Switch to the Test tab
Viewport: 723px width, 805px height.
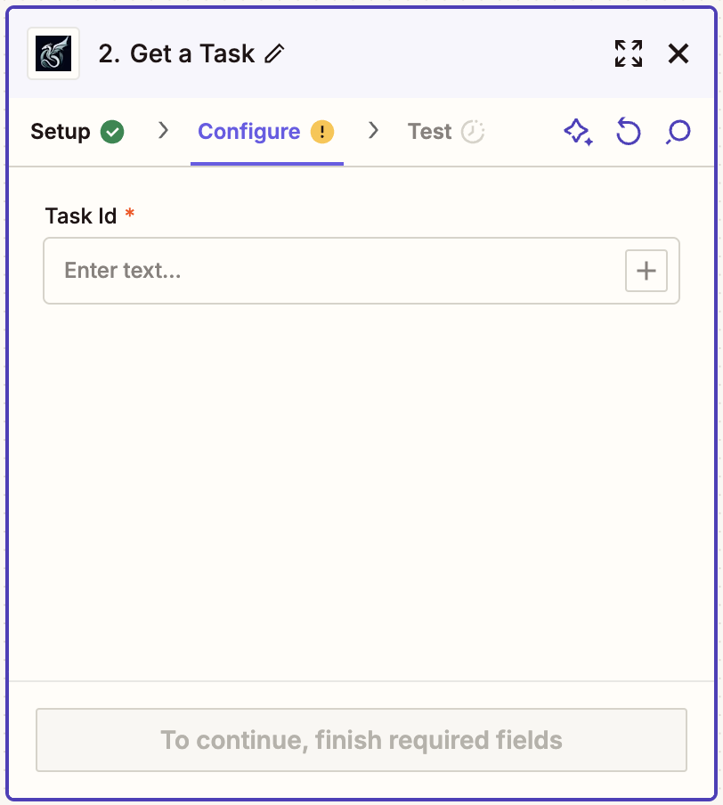pos(428,131)
